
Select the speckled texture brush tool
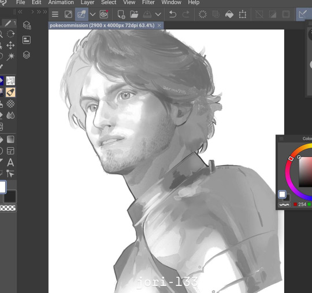point(10,81)
